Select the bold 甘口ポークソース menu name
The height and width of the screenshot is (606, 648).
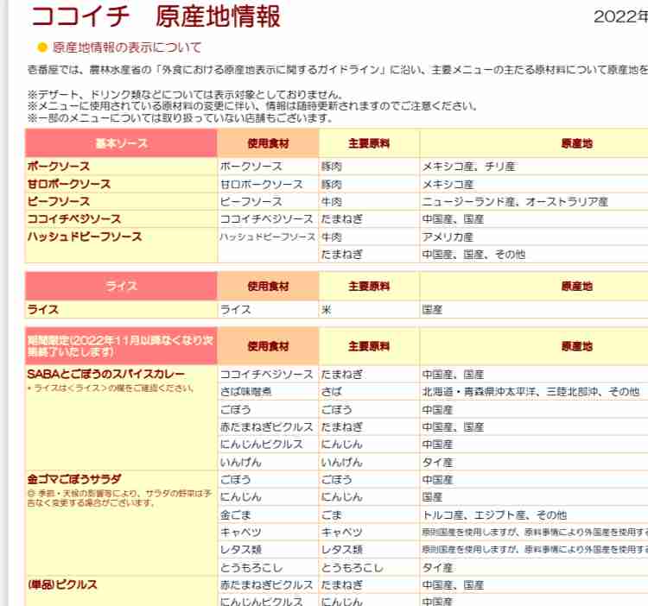69,184
